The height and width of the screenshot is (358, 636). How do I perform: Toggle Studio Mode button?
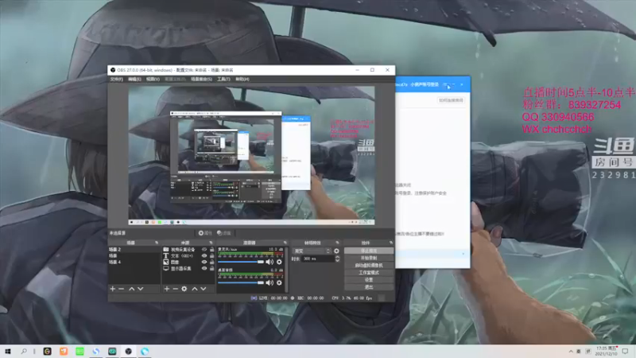tap(369, 273)
